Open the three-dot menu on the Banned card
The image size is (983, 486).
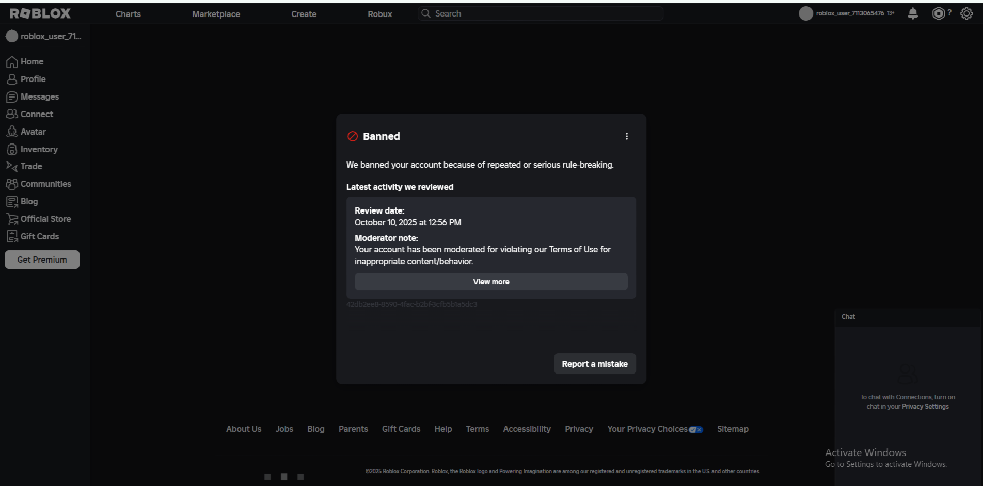[x=627, y=136]
